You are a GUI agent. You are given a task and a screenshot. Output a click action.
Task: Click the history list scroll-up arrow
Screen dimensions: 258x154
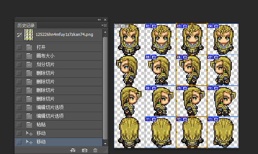coord(105,32)
